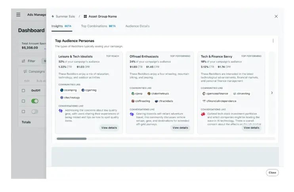Click the Tech & Finance Savvy card title
The height and width of the screenshot is (192, 294).
coord(217,56)
